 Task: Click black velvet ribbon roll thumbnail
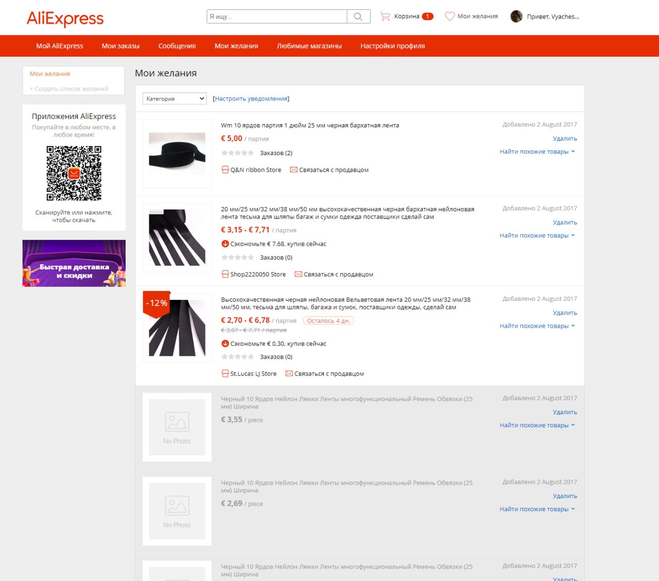tap(177, 153)
